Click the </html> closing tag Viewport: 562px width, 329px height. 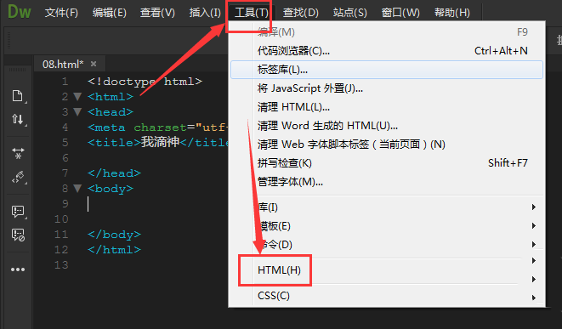tap(114, 250)
